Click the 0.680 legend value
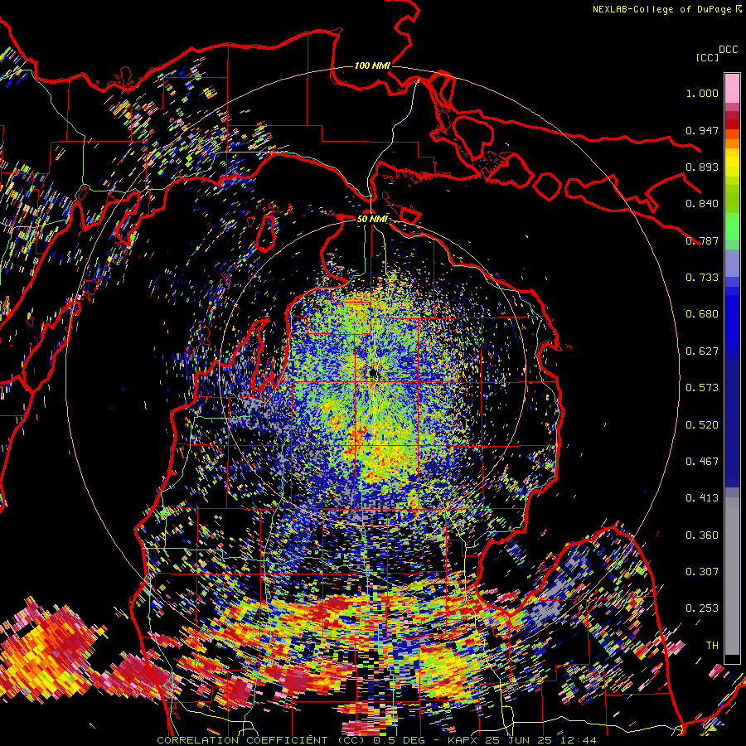The width and height of the screenshot is (746, 746). coord(702,314)
